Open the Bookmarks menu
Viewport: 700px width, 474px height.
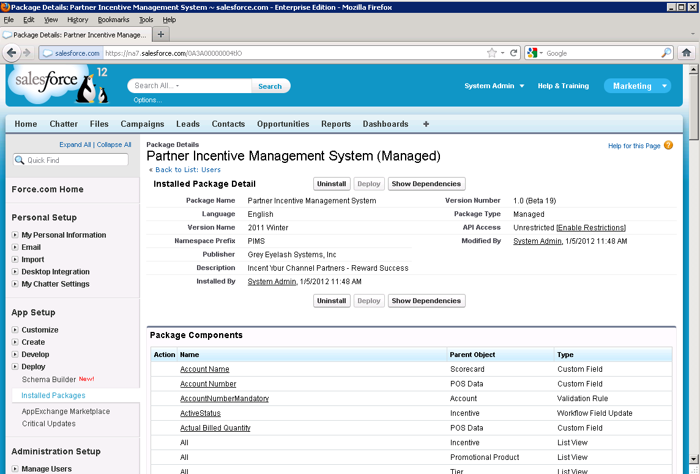coord(113,20)
